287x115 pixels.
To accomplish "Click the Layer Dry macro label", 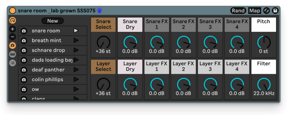I will coord(130,67).
